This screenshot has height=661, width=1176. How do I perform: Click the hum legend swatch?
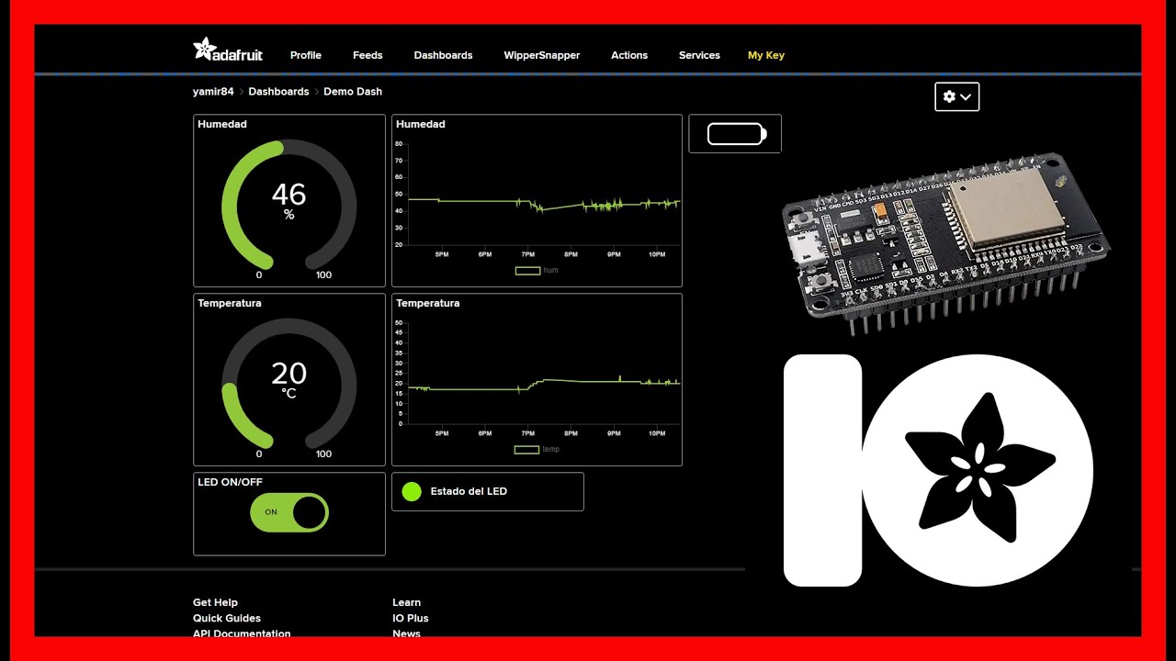pos(527,271)
